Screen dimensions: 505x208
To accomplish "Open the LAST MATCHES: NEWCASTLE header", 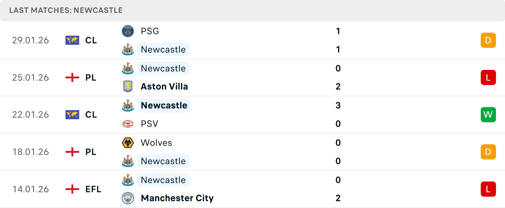I will 66,11.
